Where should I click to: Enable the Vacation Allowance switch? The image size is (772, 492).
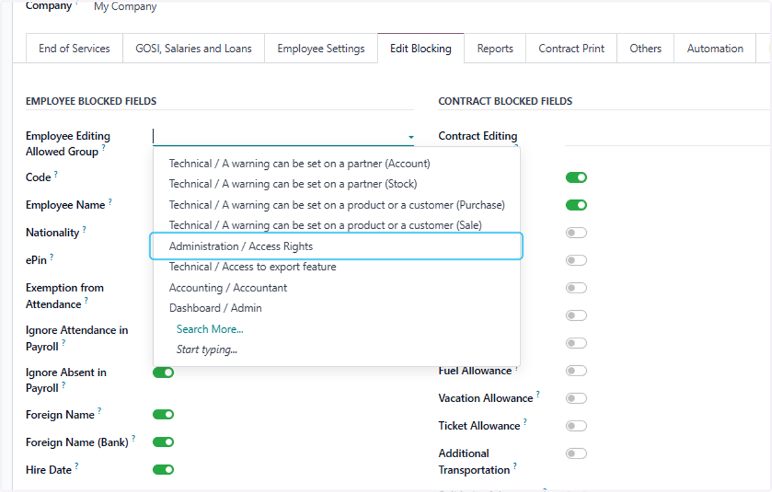coord(576,398)
